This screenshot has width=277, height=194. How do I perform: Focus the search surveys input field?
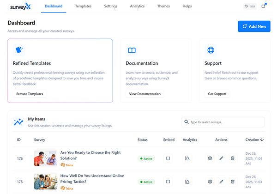click(223, 122)
